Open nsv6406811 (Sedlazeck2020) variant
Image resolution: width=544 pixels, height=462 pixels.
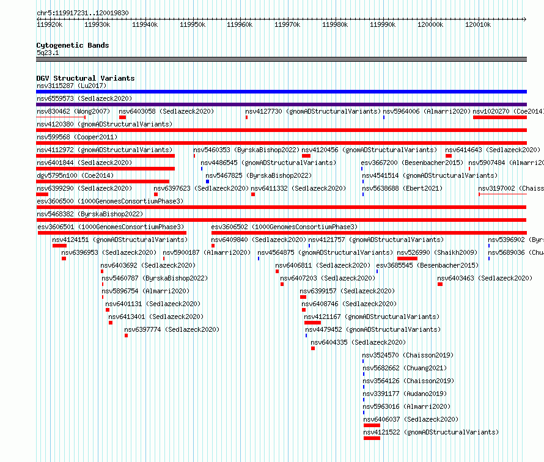coord(323,265)
